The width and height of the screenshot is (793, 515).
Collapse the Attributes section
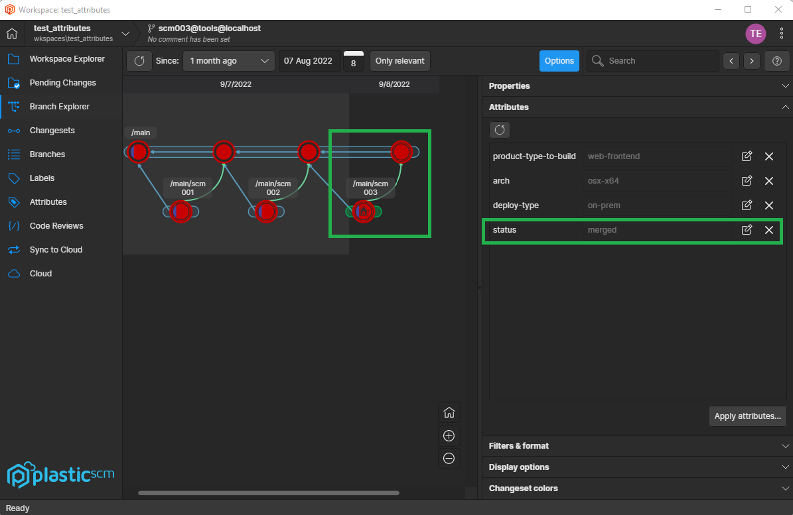pyautogui.click(x=785, y=107)
